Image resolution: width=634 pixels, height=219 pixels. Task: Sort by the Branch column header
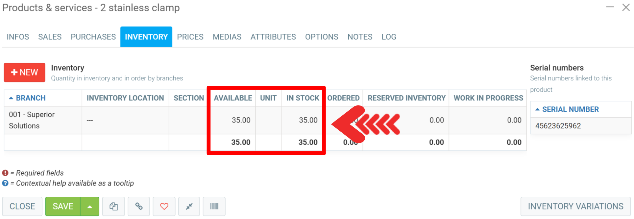click(x=31, y=98)
